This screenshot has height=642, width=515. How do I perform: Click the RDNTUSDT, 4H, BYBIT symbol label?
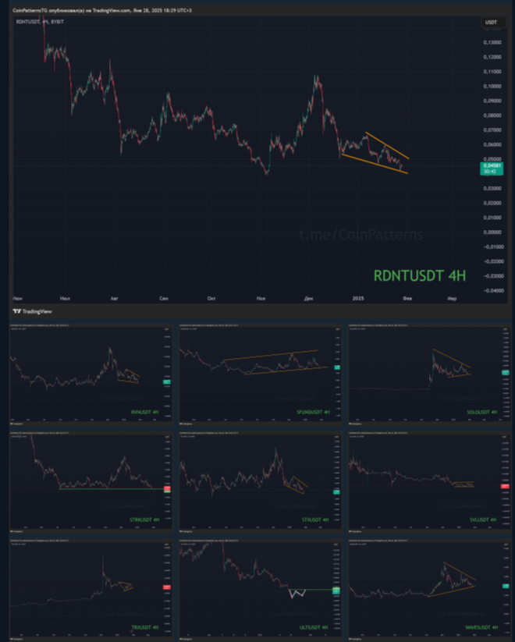click(40, 22)
